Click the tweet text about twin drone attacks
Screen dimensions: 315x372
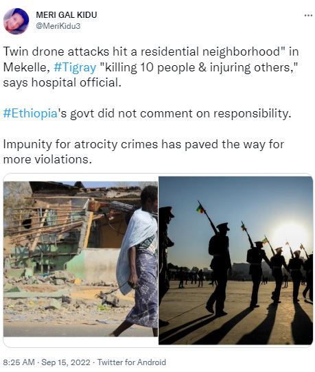pos(151,67)
